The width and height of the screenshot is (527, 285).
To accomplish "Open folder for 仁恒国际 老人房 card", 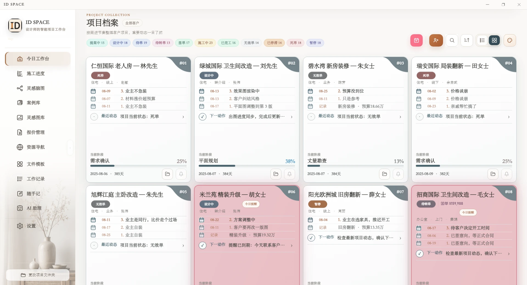I will [x=167, y=174].
